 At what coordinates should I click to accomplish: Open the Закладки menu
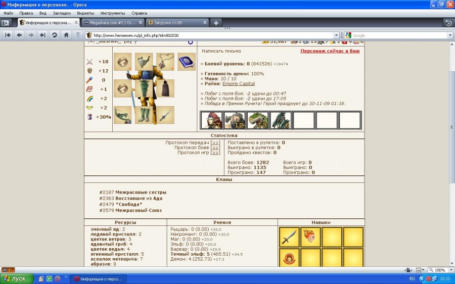[62, 13]
